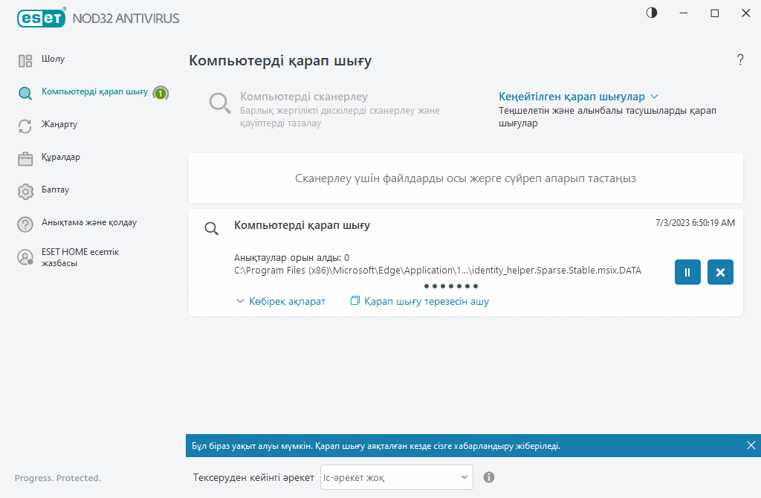The height and width of the screenshot is (498, 761).
Task: Pause the running computer scan
Action: coord(687,272)
